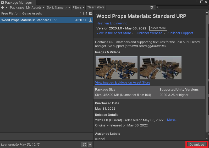Screen dimensions: 209x148
Task: Click the 2020.3.25 or higher text
Action: [x=174, y=95]
